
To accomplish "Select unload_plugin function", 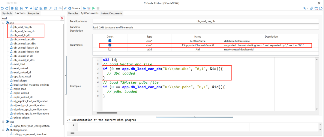I will tap(22, 118).
